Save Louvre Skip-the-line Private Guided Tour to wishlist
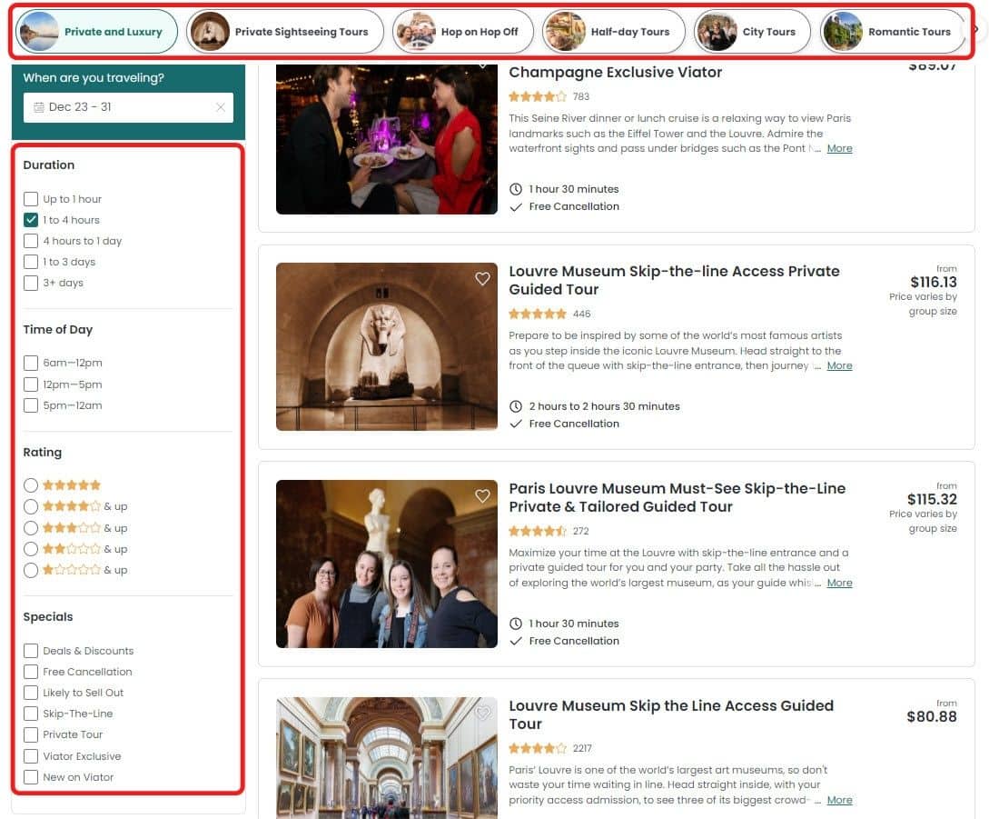Screen dimensions: 989x819 (x=482, y=278)
